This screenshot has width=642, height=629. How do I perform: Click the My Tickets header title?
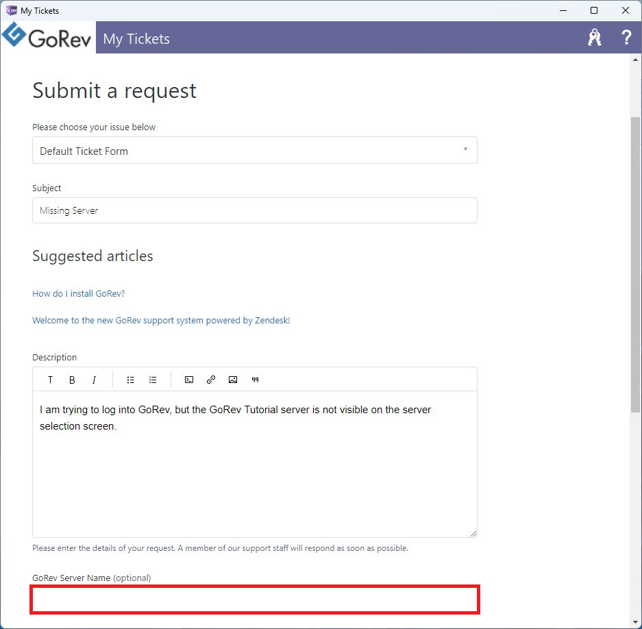coord(136,39)
